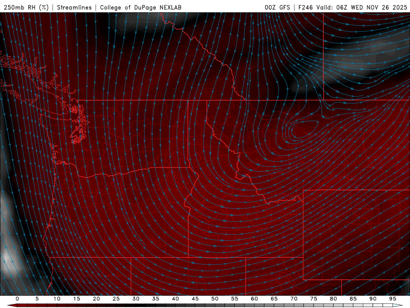The image size is (410, 308).
Task: Click the "60" color scale label
Action: point(254,299)
